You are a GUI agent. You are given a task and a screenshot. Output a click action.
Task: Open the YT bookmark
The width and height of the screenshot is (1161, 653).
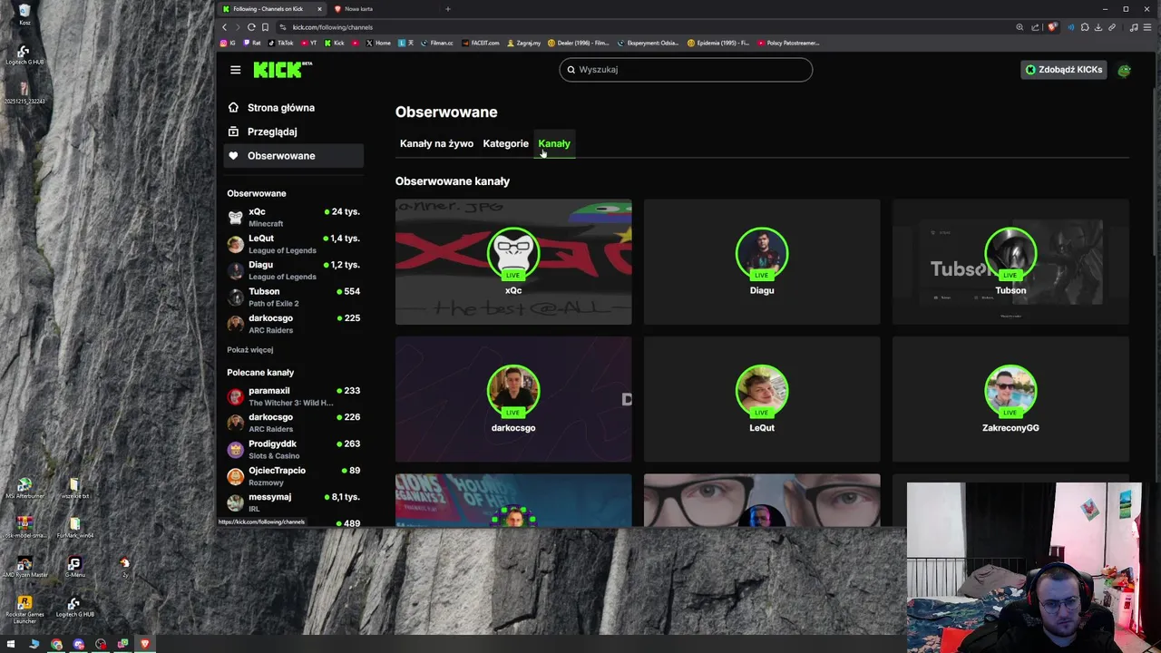click(x=309, y=43)
